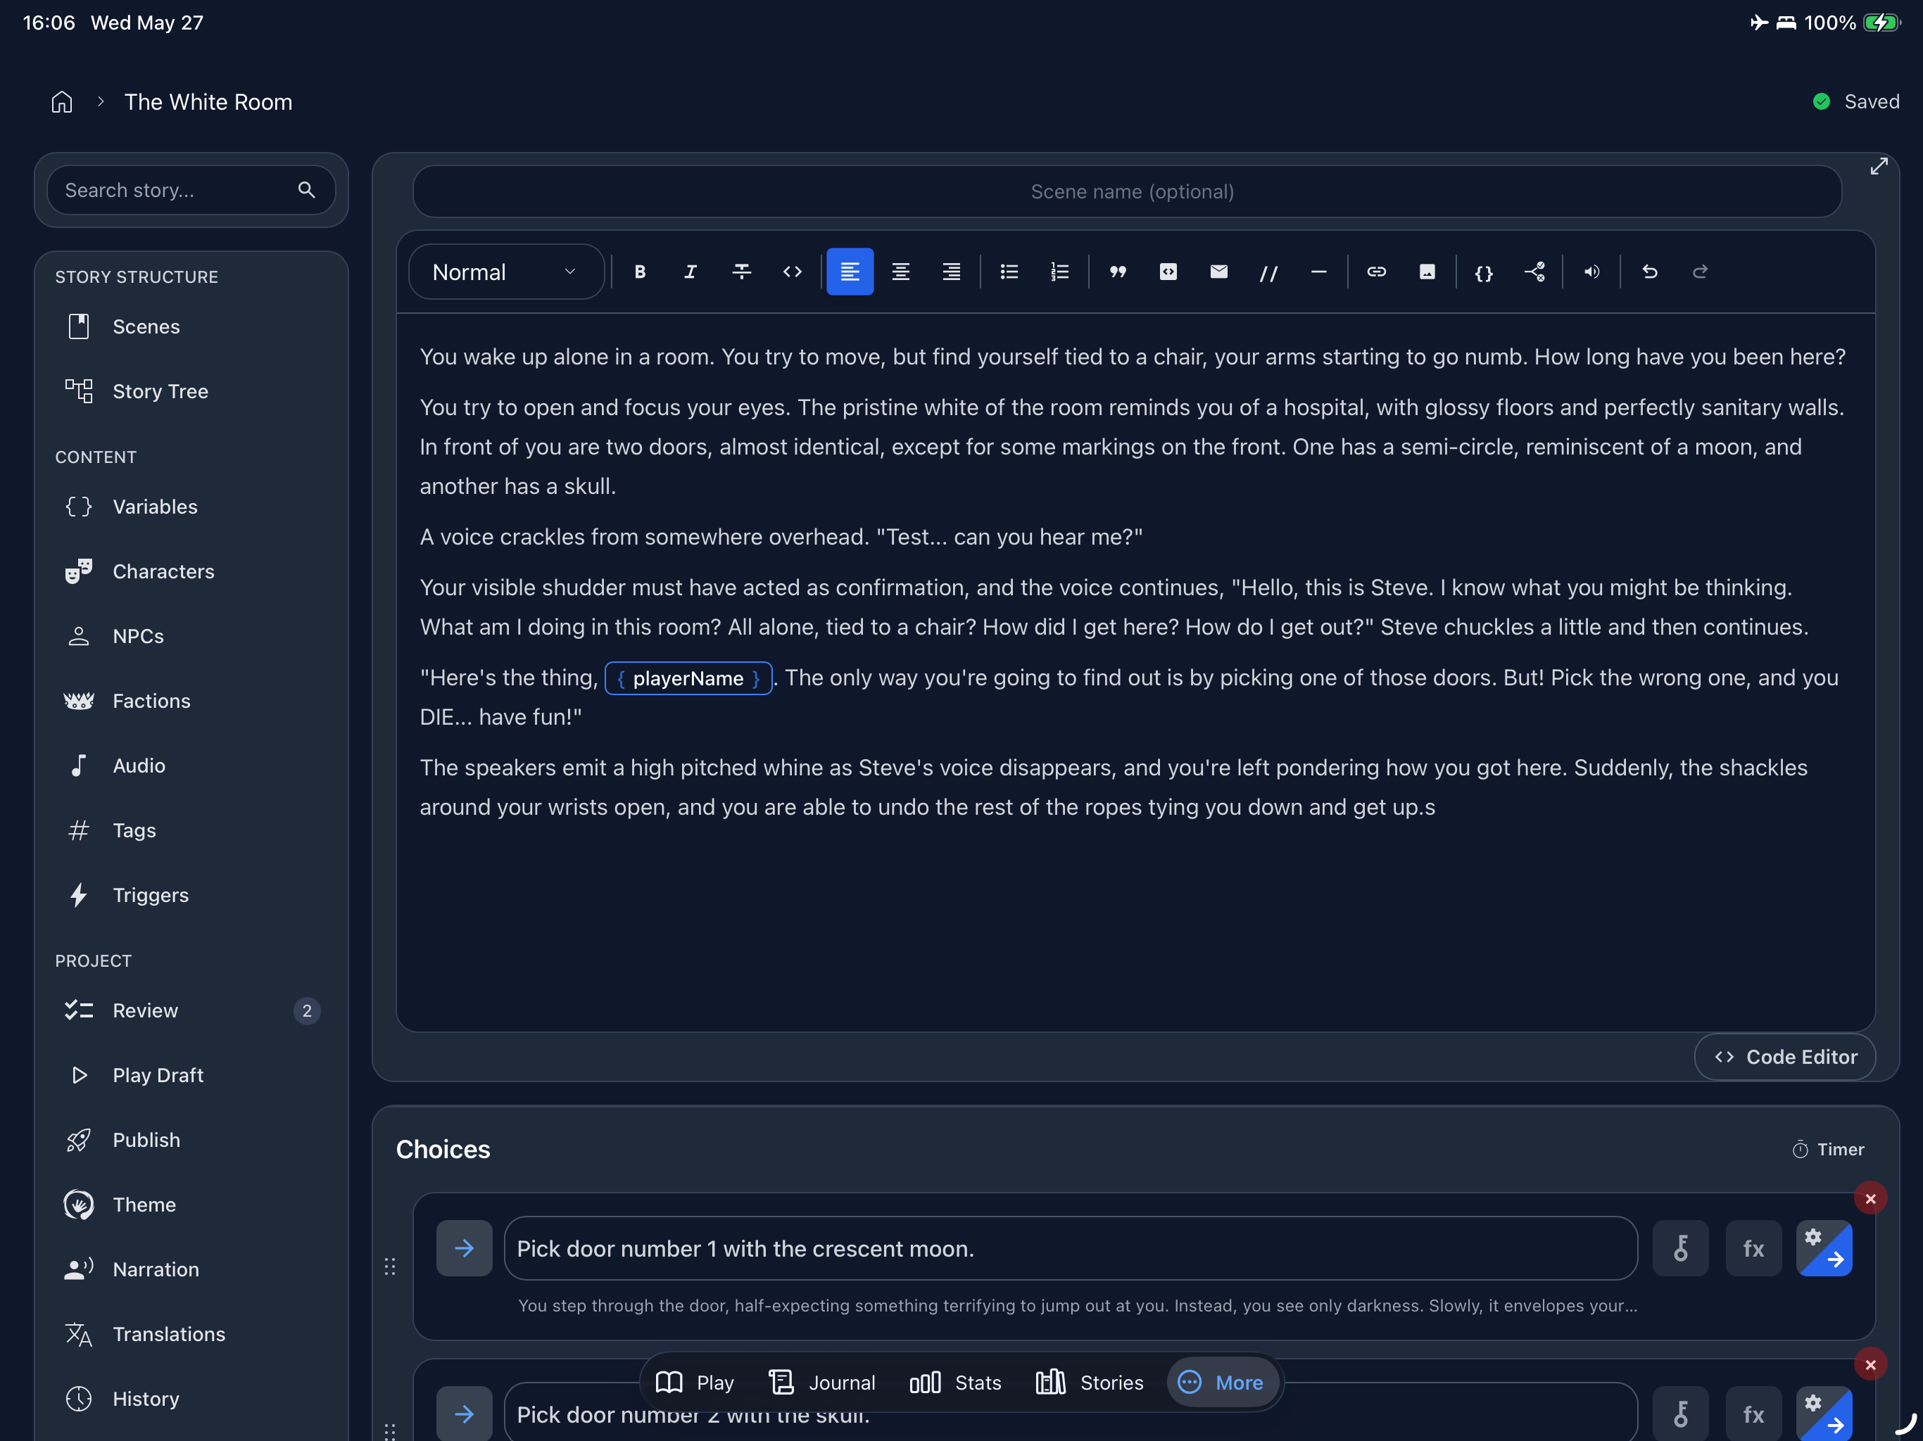Insert envelope letter block
This screenshot has height=1441, width=1923.
tap(1219, 272)
